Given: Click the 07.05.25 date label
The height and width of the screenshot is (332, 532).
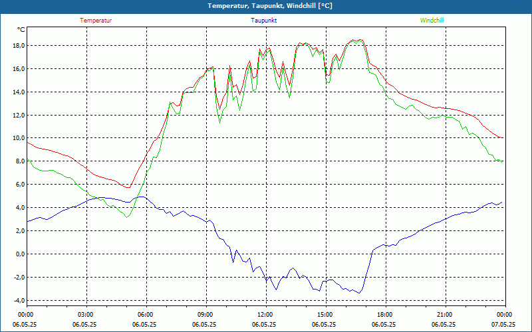Looking at the screenshot, I should (503, 325).
